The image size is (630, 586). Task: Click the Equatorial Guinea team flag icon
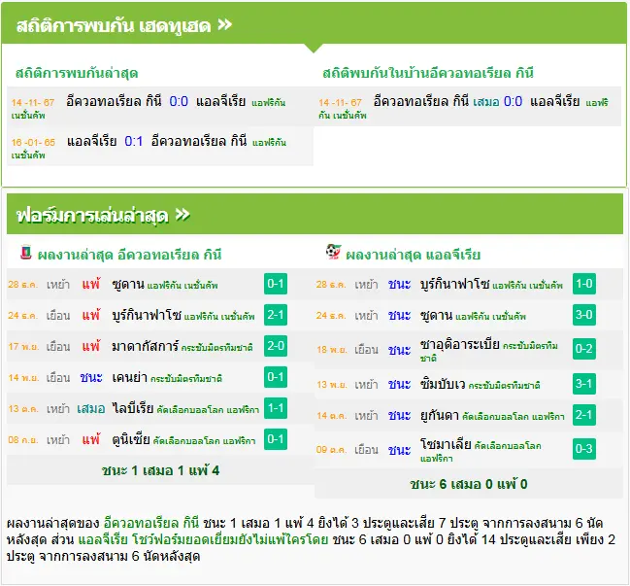click(x=25, y=252)
